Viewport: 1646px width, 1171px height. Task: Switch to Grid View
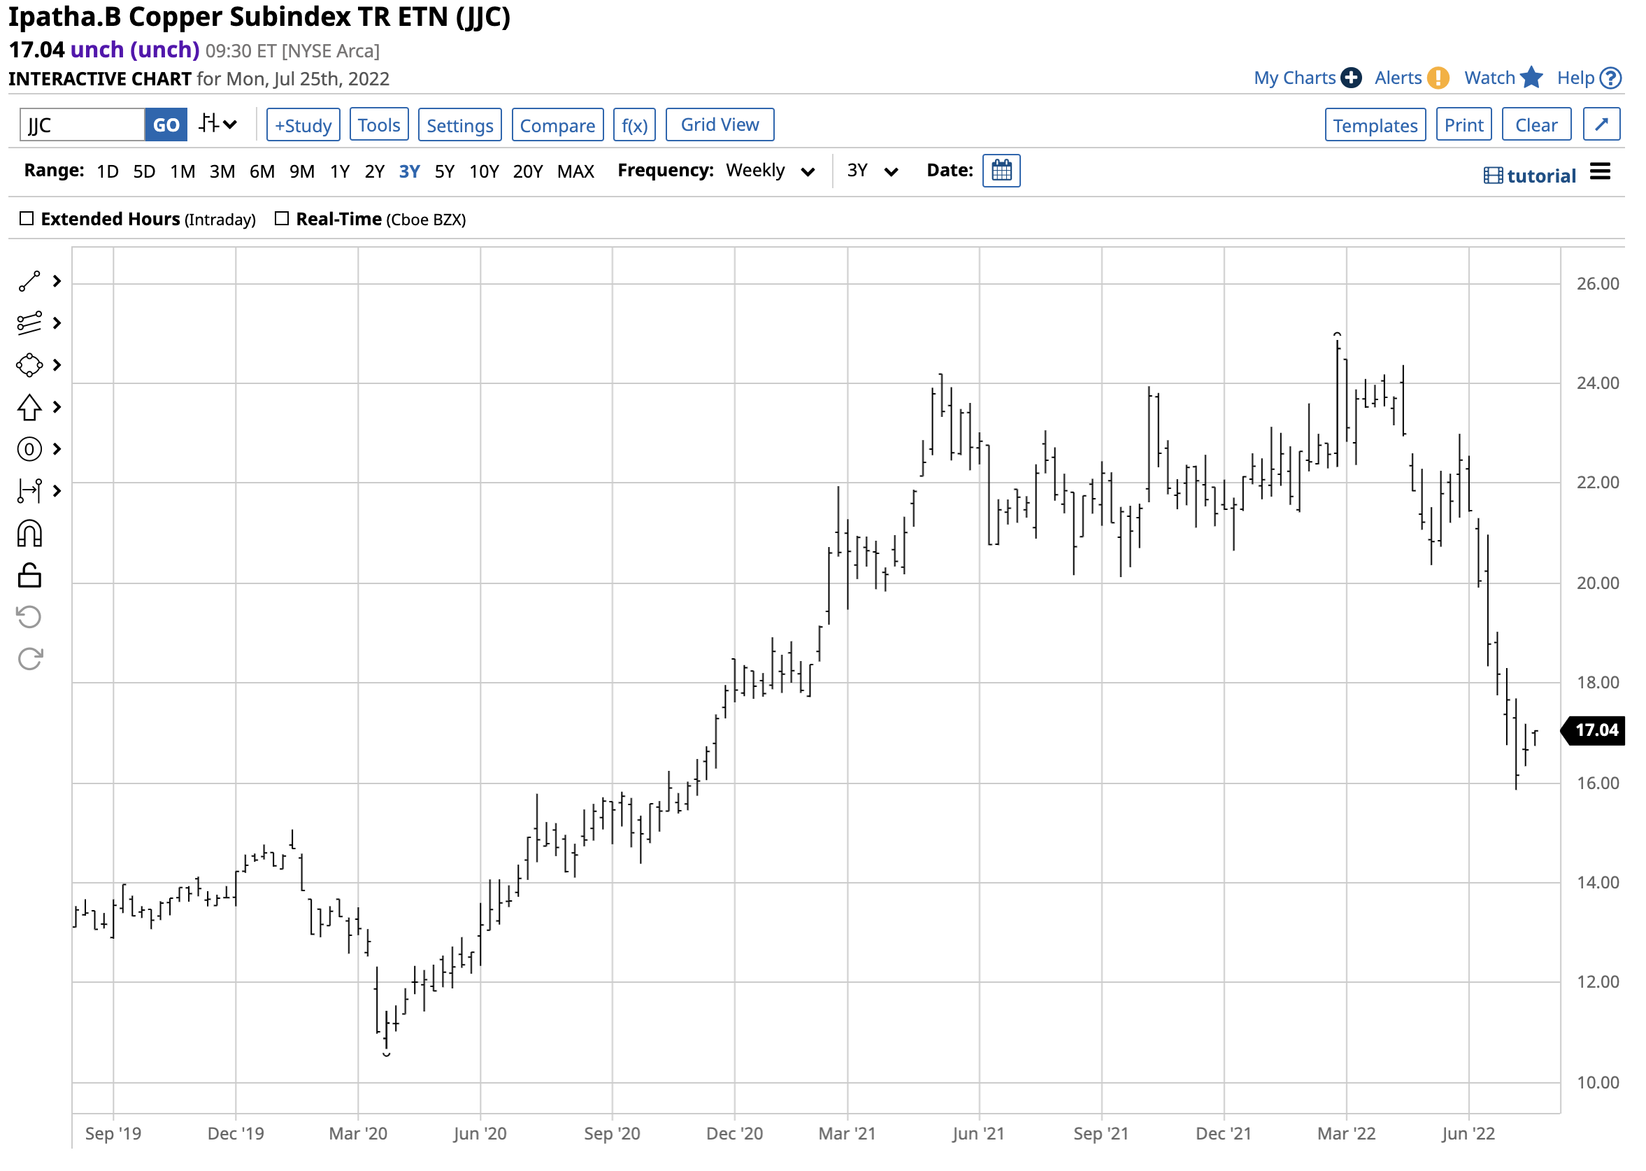[721, 125]
